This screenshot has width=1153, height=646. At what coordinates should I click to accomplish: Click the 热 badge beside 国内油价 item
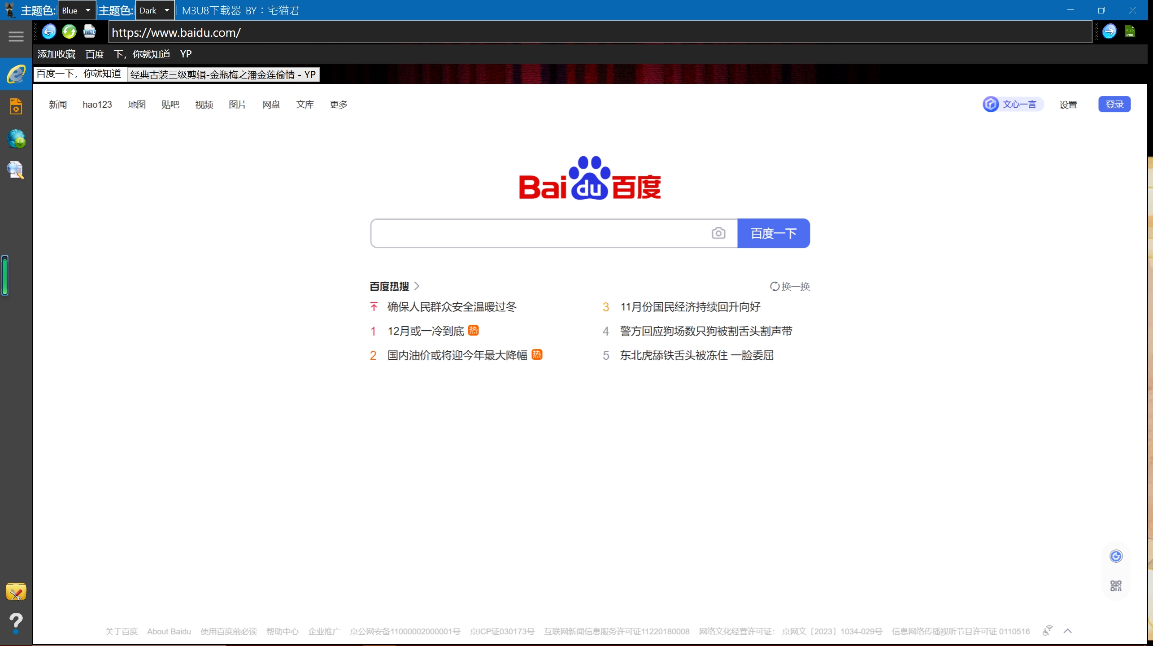[537, 354]
